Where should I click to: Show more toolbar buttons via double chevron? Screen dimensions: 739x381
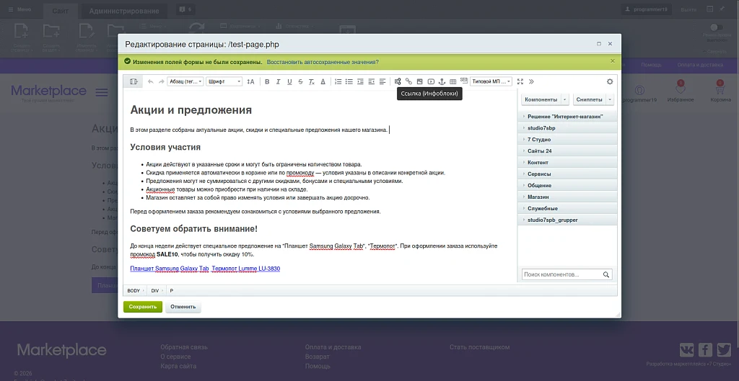[x=531, y=81]
